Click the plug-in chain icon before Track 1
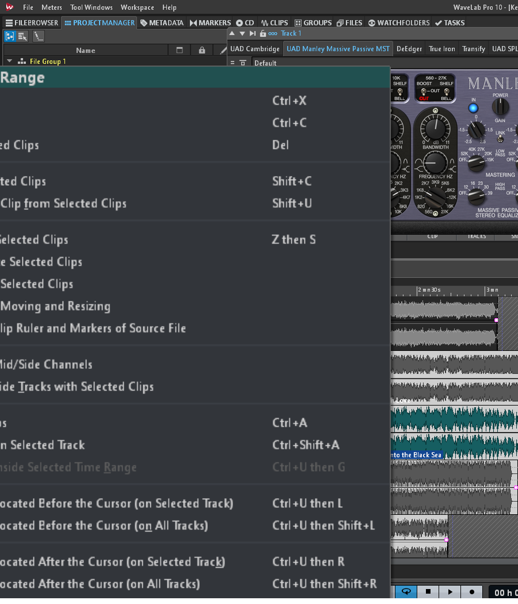This screenshot has width=518, height=604. (x=272, y=33)
